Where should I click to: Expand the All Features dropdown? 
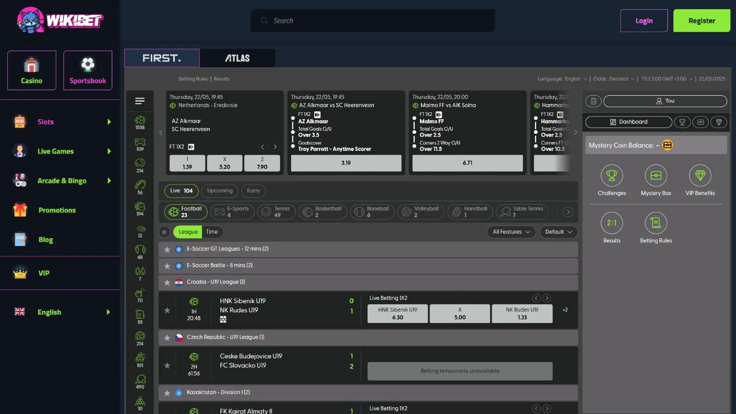(511, 232)
